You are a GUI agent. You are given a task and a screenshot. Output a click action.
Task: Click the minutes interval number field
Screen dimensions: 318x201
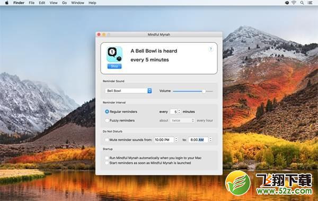pyautogui.click(x=174, y=112)
